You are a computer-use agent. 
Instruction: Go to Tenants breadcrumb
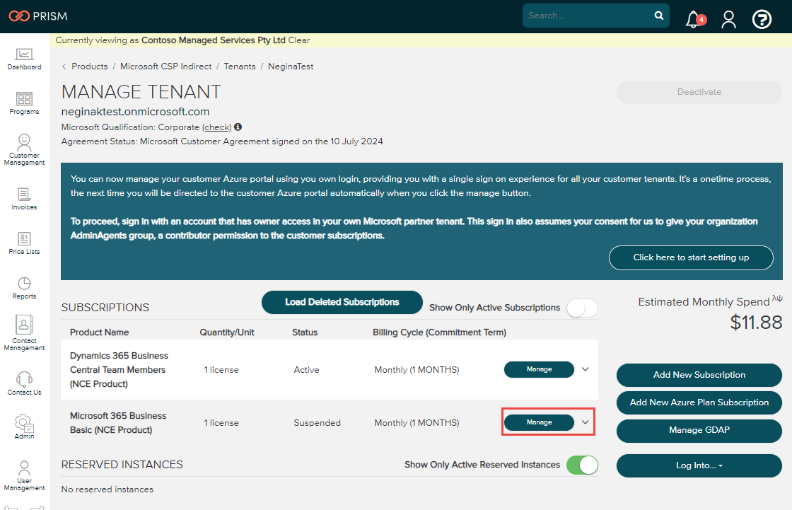[x=240, y=66]
